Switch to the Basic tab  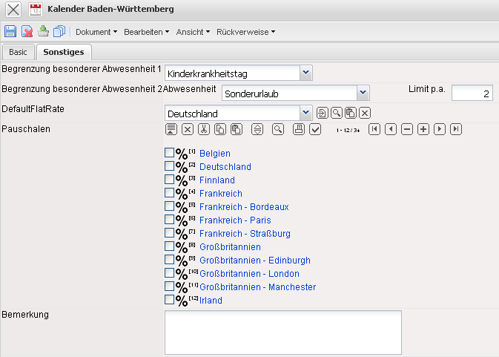[18, 52]
